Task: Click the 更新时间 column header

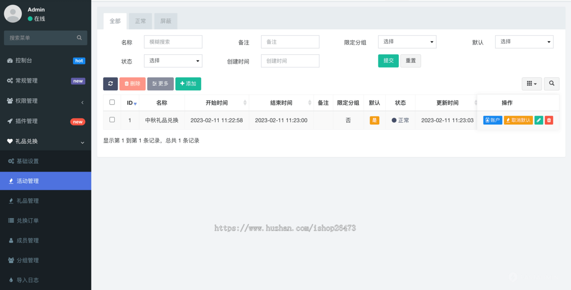Action: click(x=447, y=103)
